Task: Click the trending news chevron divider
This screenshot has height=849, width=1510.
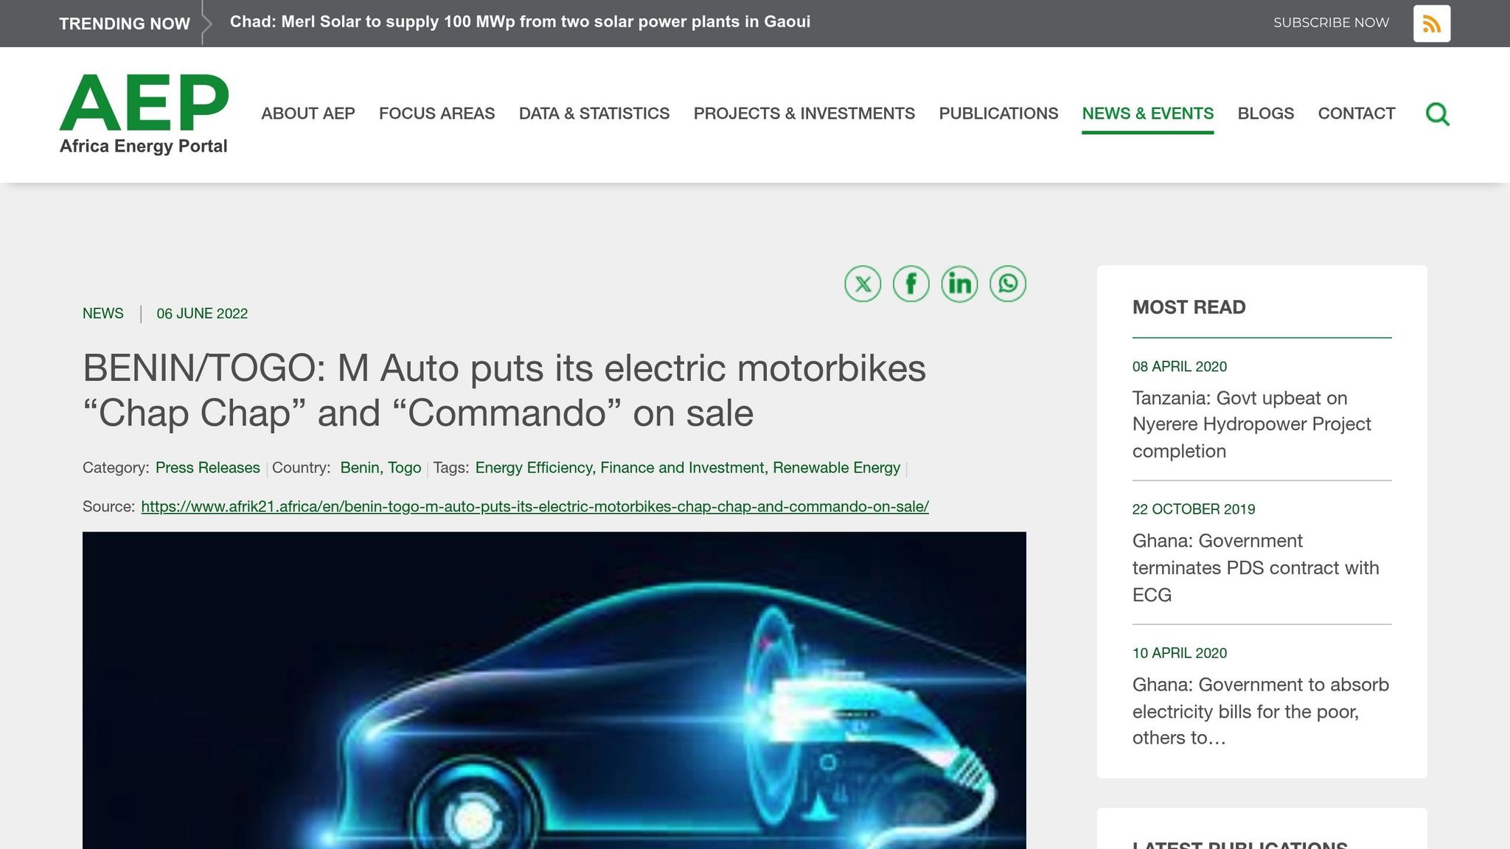Action: 204,23
